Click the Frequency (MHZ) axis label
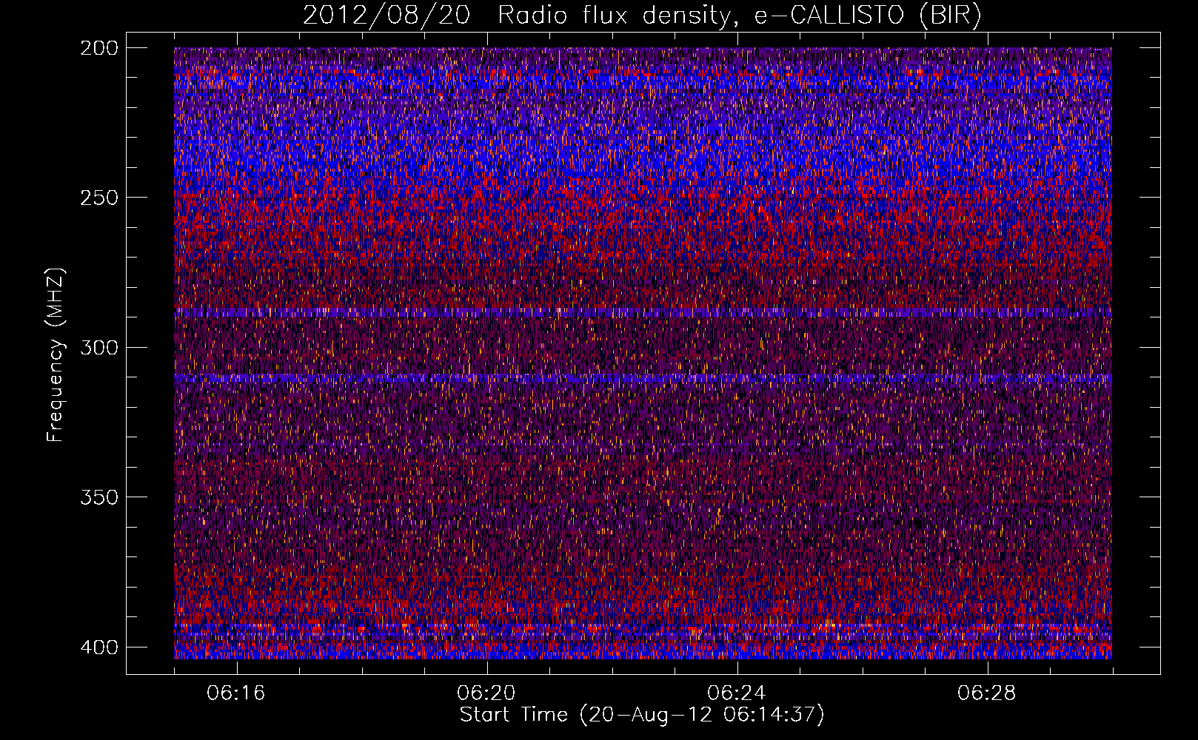1198x740 pixels. point(56,355)
